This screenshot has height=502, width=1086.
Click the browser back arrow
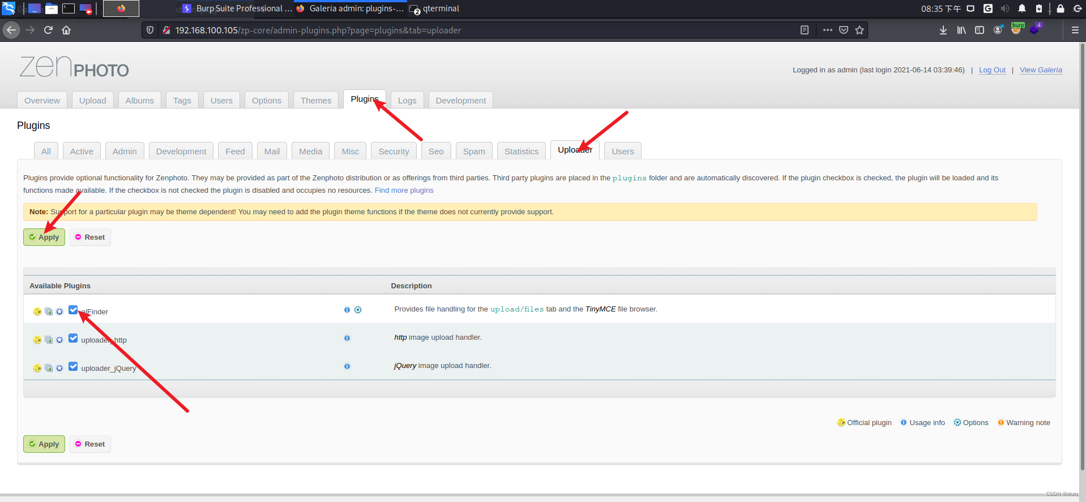point(11,30)
